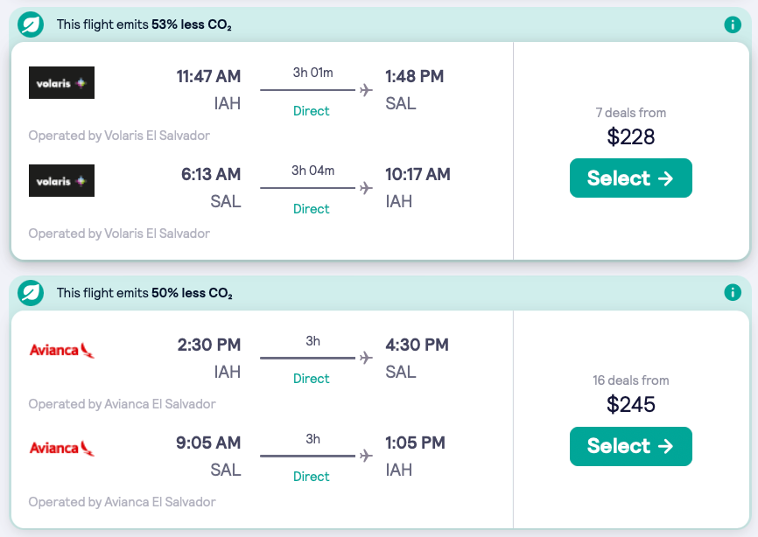Click the $228 price
Viewport: 758px width, 537px height.
630,137
